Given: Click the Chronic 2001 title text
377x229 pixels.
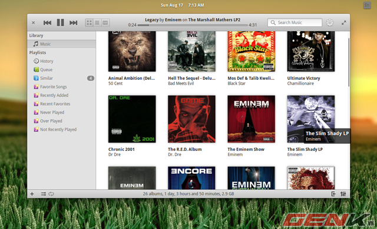Looking at the screenshot, I should click(121, 149).
